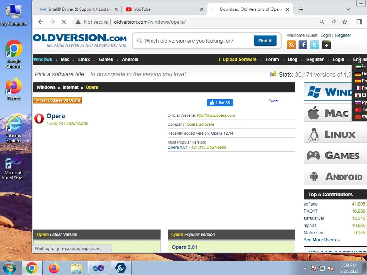Open Firefox desktop shortcut
The height and width of the screenshot is (275, 367).
pyautogui.click(x=14, y=89)
